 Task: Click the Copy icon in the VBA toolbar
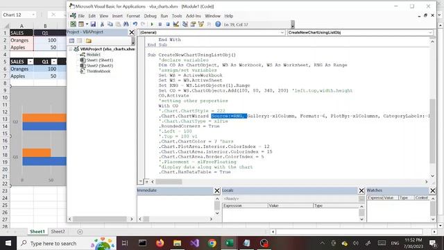(x=110, y=24)
